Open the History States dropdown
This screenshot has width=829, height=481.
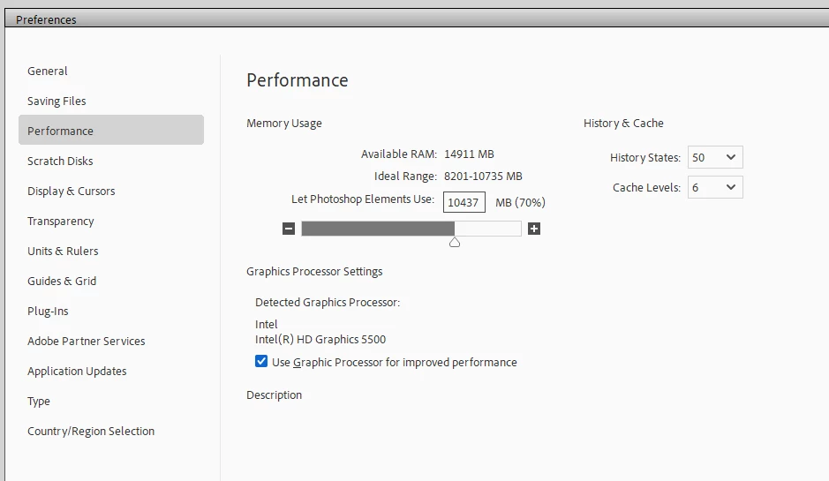pyautogui.click(x=715, y=157)
